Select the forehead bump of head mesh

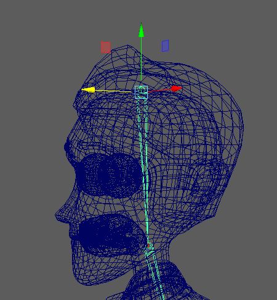(127, 51)
